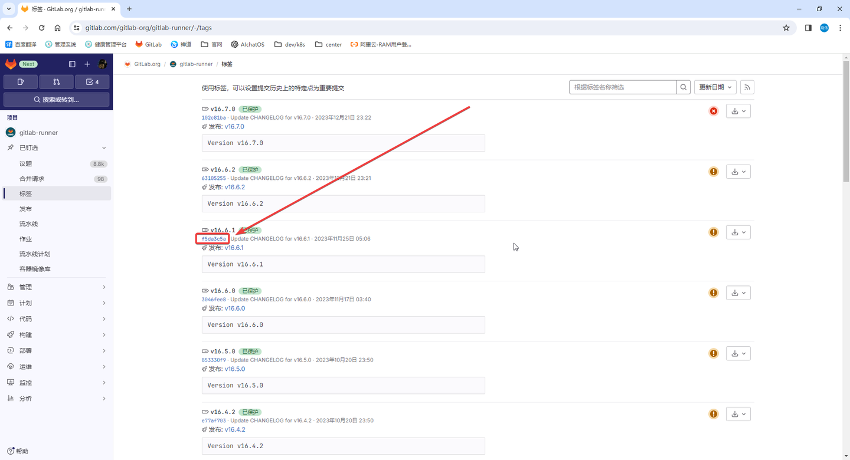Switch to 发布 in the sidebar

[x=25, y=208]
